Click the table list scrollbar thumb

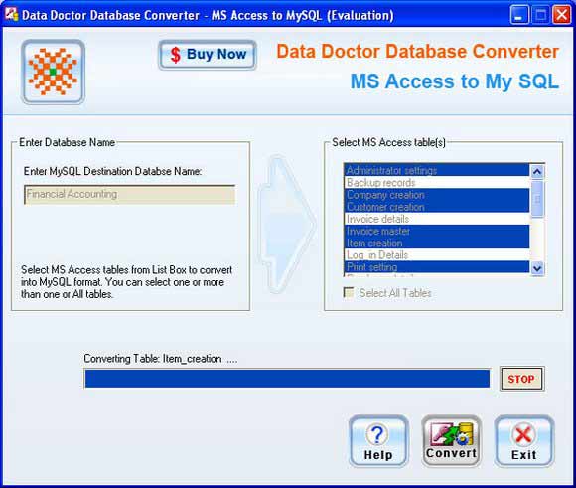point(537,199)
